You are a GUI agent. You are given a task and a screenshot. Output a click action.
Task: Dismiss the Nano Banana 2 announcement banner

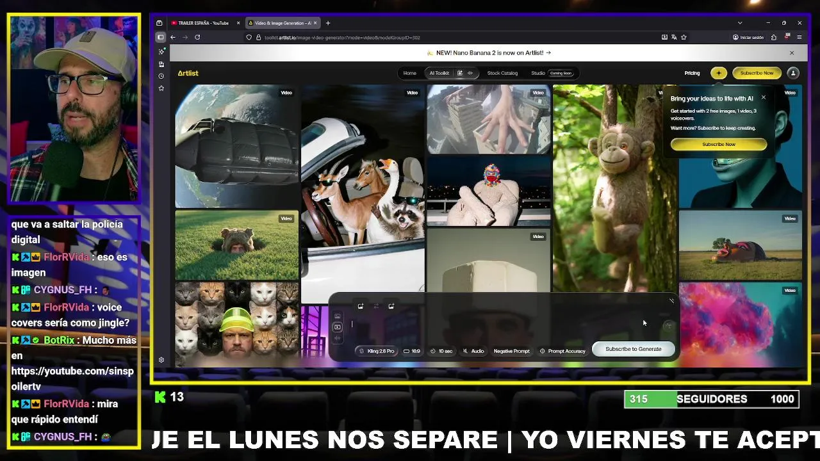click(791, 53)
